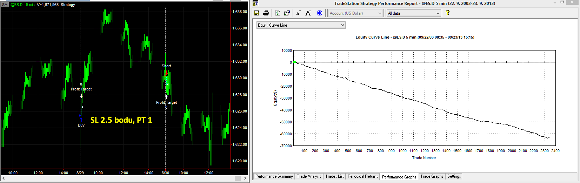Click the Trade Number axis label

coord(424,158)
